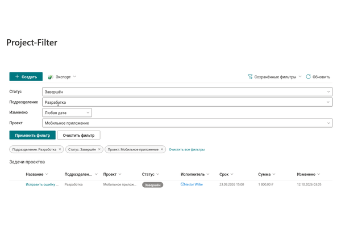Click the Экспорт label
This screenshot has height=227, width=341.
point(63,77)
